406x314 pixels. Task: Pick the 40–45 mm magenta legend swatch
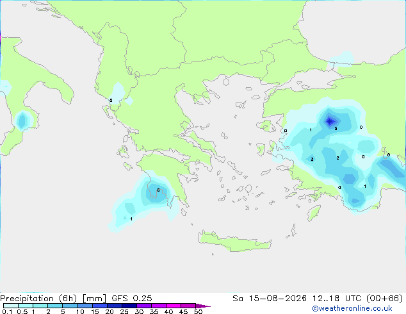[174, 306]
